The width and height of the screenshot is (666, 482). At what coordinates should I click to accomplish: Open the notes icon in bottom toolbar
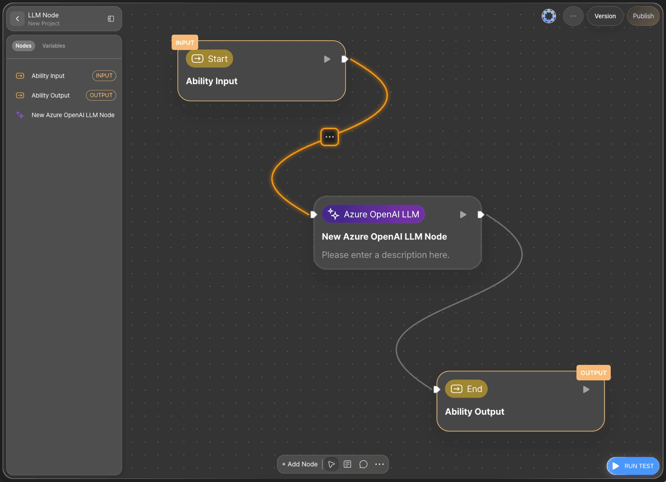click(347, 464)
